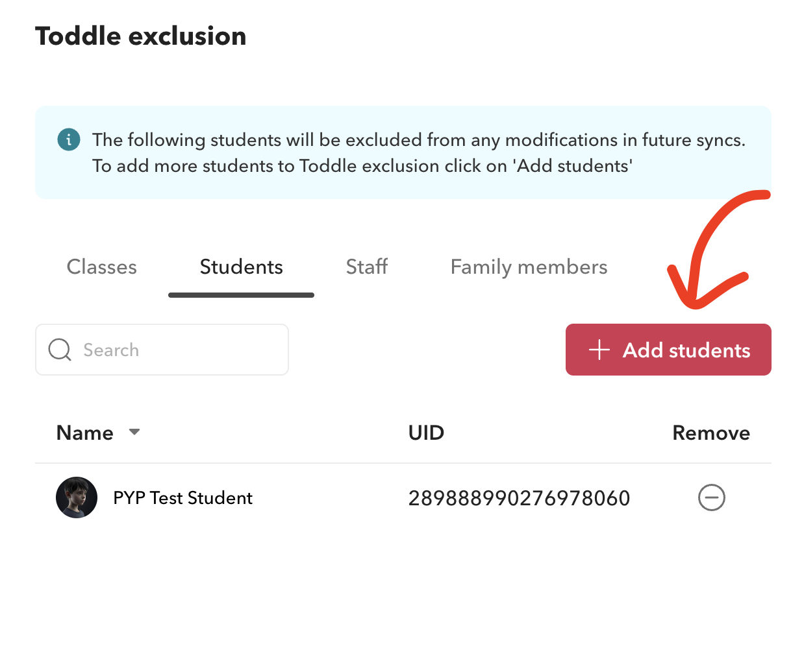
Task: Toggle the Name column sort arrow
Action: (x=134, y=432)
